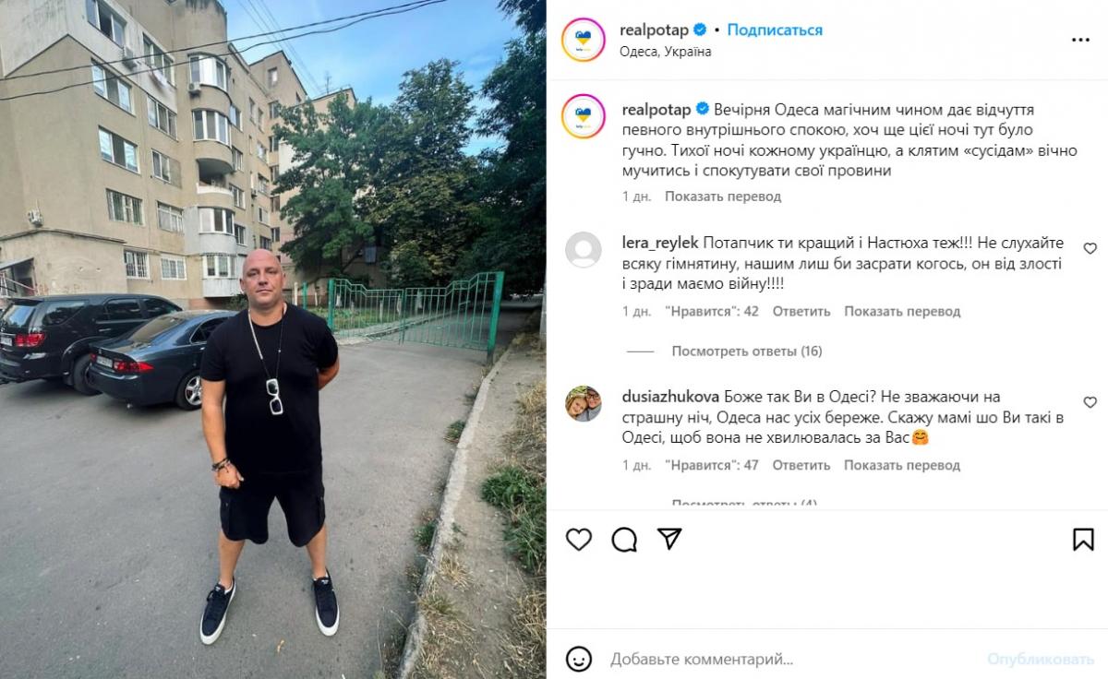Share post using paper plane icon
The image size is (1108, 679).
pos(669,539)
